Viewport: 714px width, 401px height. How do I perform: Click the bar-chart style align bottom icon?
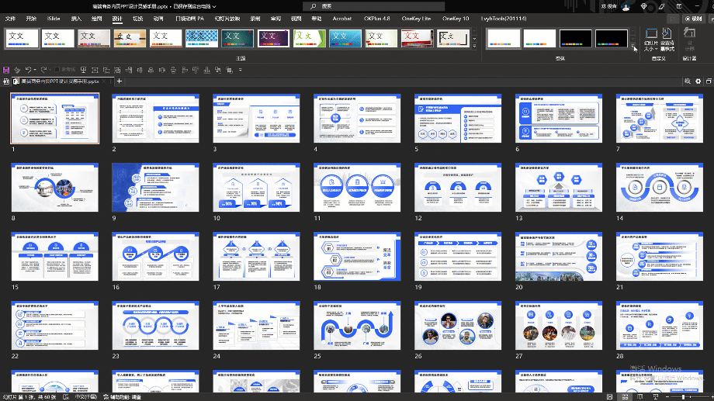(x=206, y=70)
